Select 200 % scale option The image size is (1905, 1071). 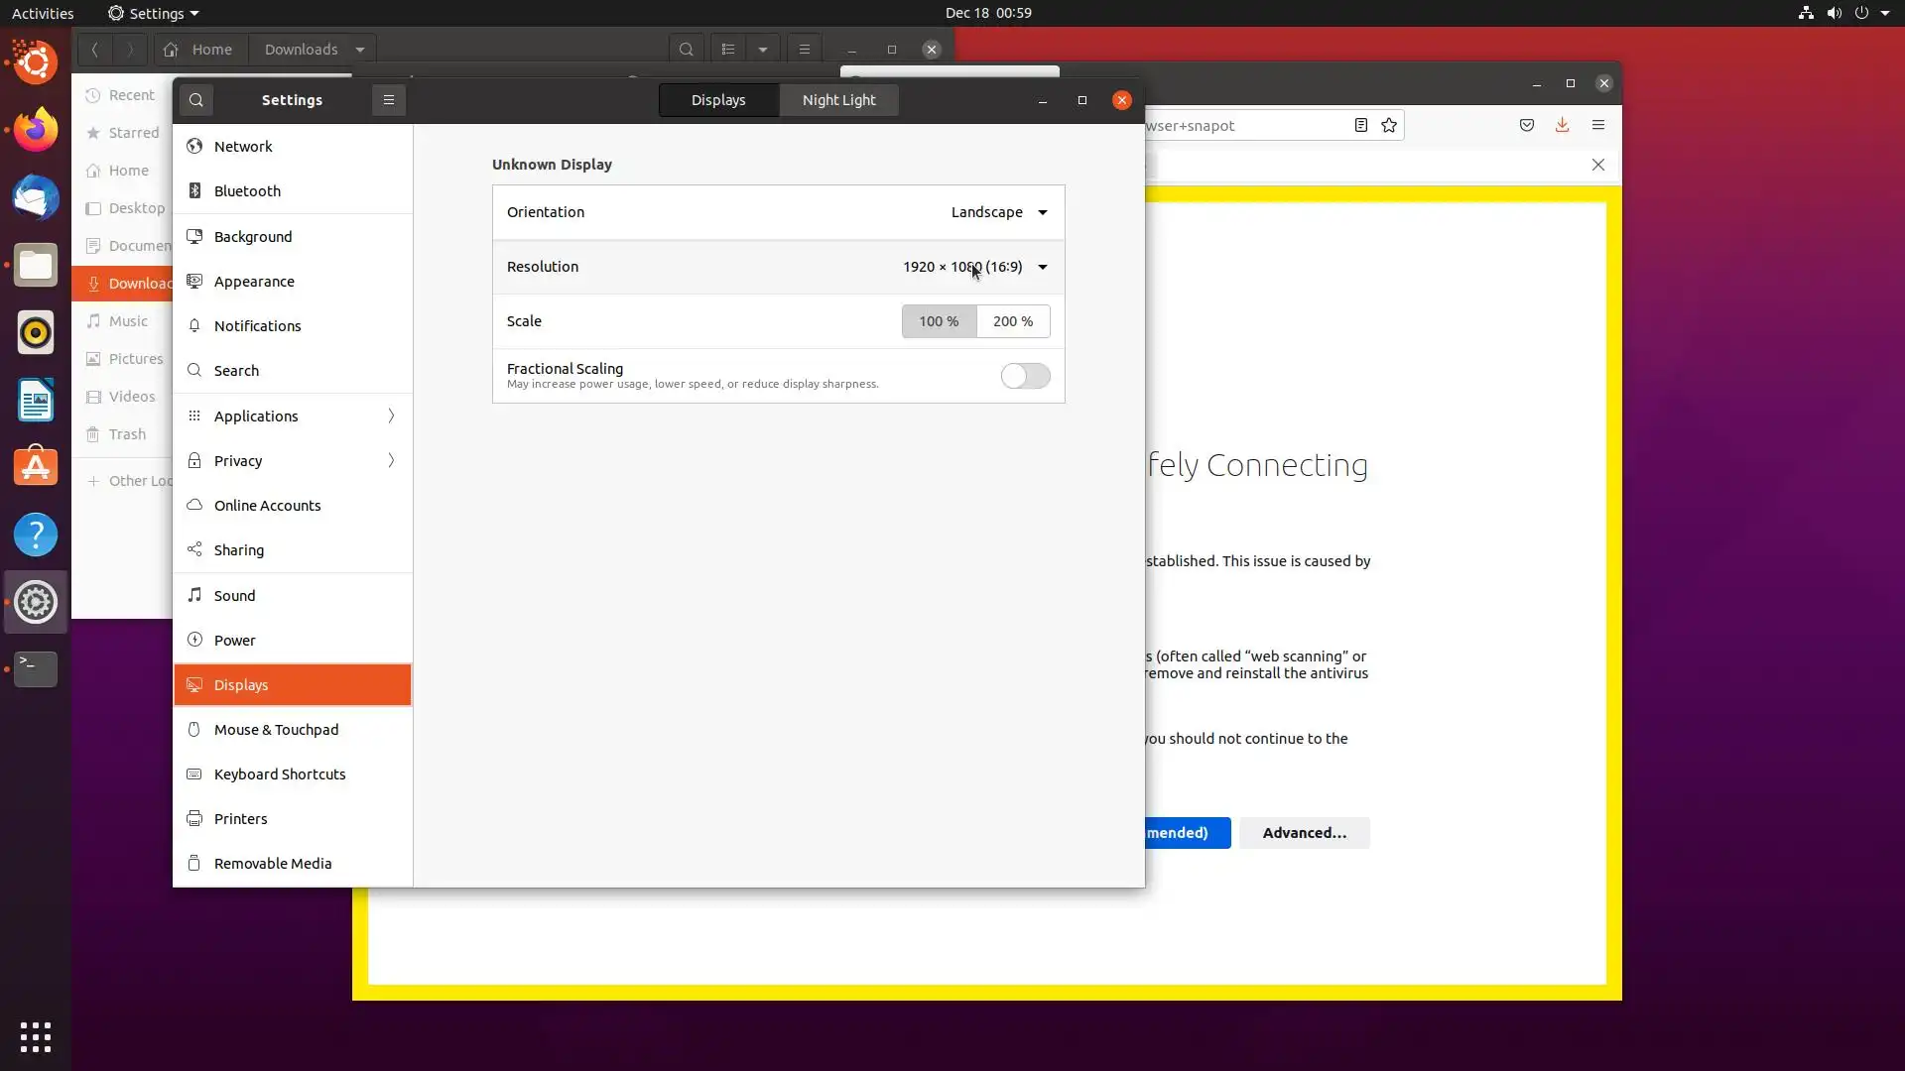click(1013, 321)
